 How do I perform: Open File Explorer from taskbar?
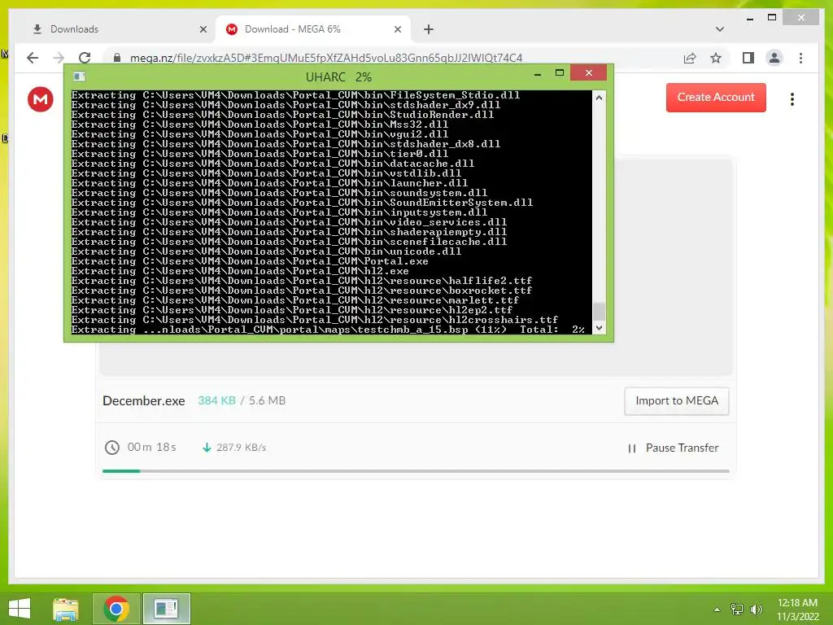[x=66, y=609]
